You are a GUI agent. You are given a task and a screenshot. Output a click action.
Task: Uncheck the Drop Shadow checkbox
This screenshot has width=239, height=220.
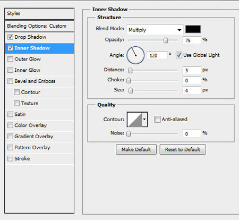coord(10,37)
